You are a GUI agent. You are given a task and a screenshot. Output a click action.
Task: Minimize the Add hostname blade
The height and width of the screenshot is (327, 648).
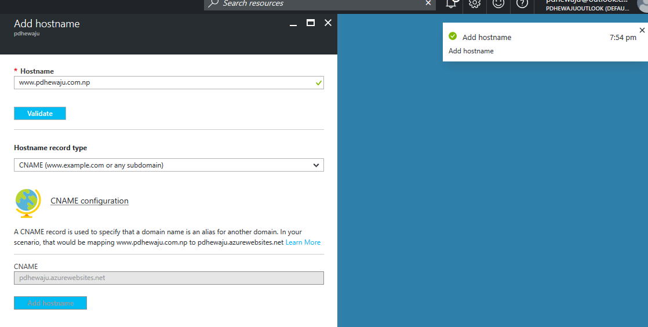[x=293, y=25]
